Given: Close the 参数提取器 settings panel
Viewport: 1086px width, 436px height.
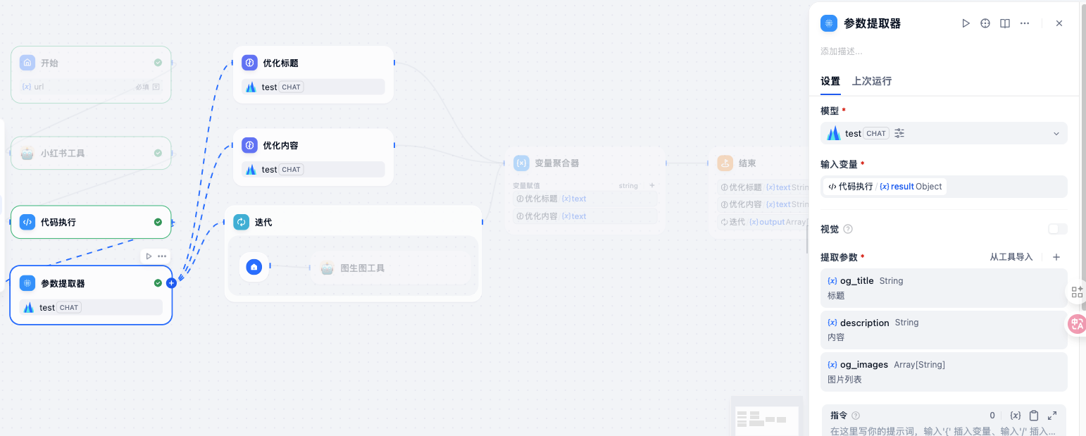Looking at the screenshot, I should [x=1059, y=23].
